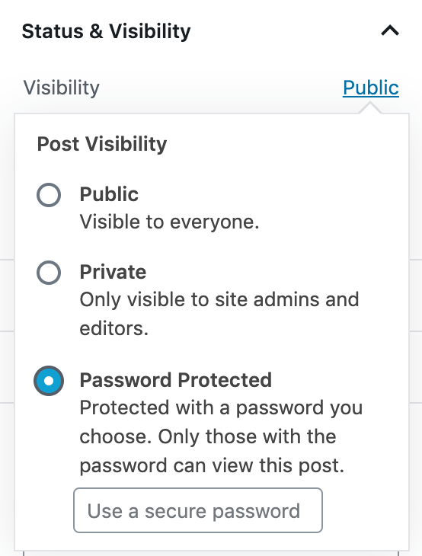Click 'Only visible to site admins and' text
Screen dimensions: 422x556
[x=219, y=299]
